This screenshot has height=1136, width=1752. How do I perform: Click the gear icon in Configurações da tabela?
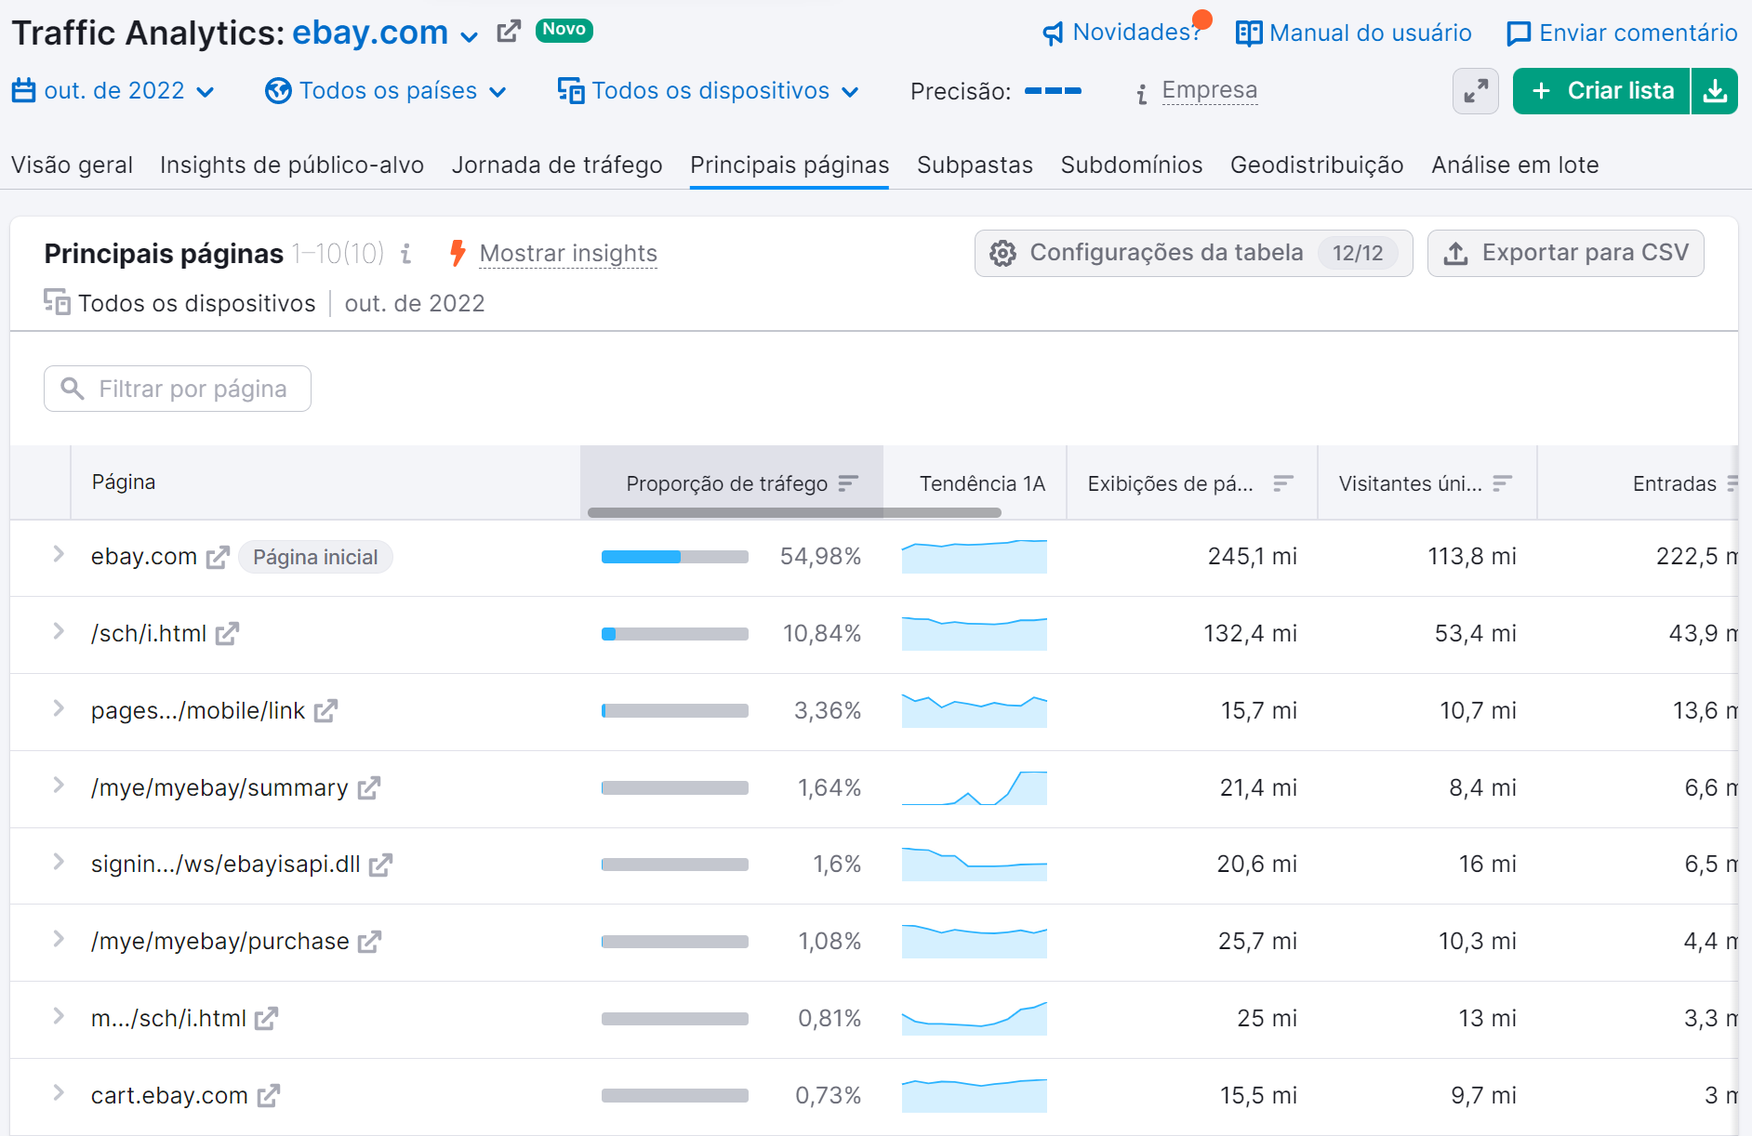[1002, 253]
